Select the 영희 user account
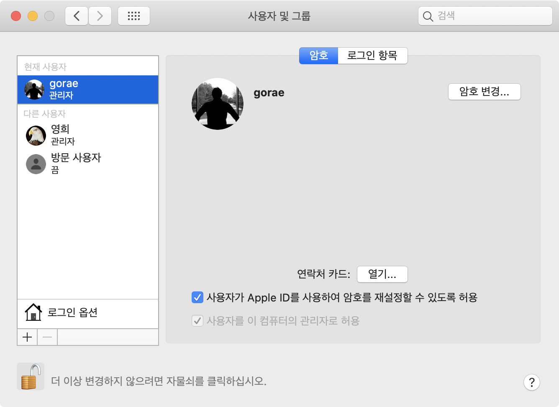This screenshot has height=407, width=559. [88, 135]
